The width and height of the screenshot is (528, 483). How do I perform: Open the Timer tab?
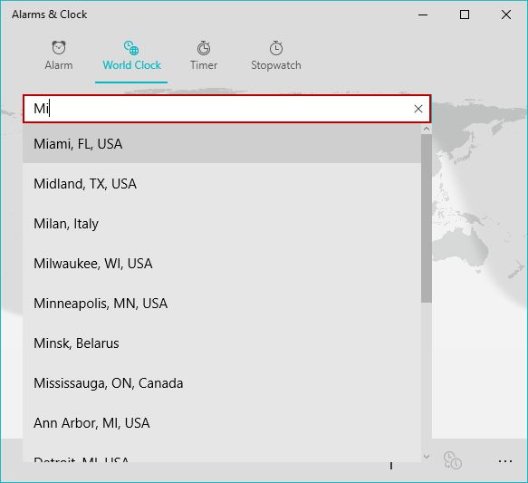pyautogui.click(x=204, y=55)
